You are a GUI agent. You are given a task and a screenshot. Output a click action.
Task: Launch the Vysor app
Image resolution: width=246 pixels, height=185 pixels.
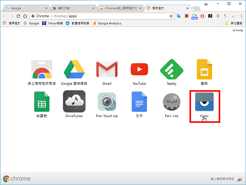[204, 102]
